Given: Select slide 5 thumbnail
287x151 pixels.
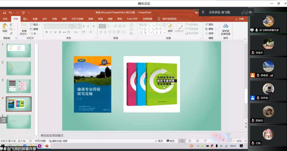Looking at the screenshot, I should pos(19,122).
